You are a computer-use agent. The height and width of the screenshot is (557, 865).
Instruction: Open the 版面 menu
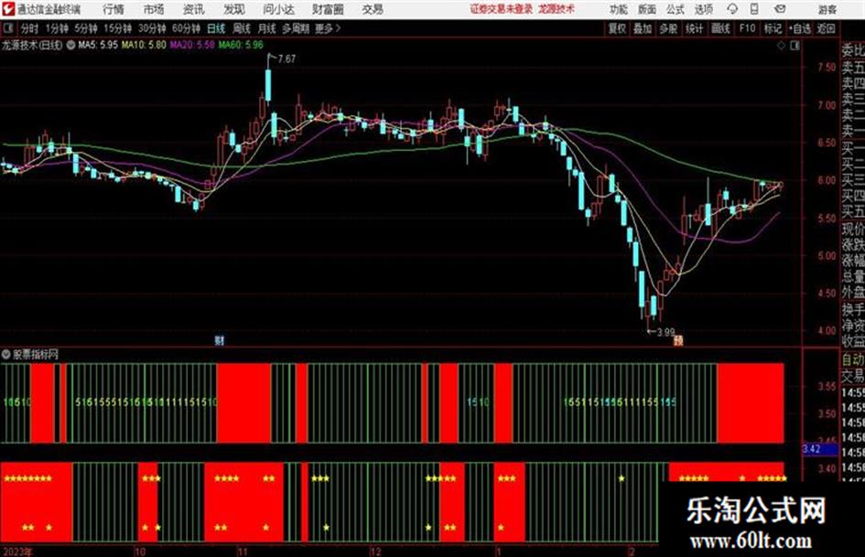[647, 9]
